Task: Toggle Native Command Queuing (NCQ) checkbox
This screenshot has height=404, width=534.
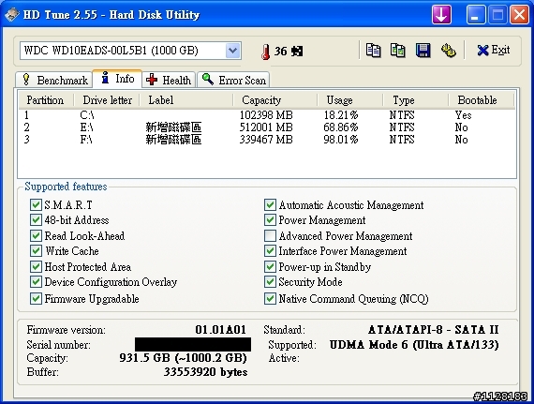Action: tap(270, 298)
